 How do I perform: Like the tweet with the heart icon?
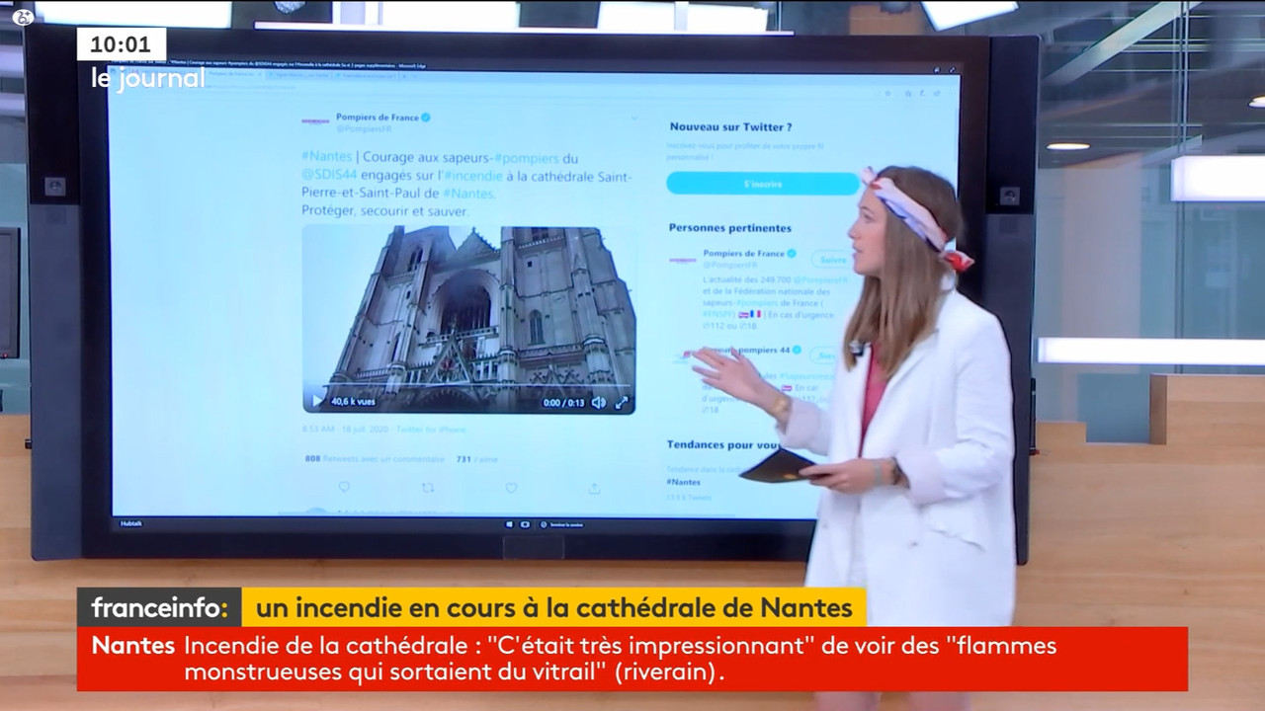(x=511, y=487)
